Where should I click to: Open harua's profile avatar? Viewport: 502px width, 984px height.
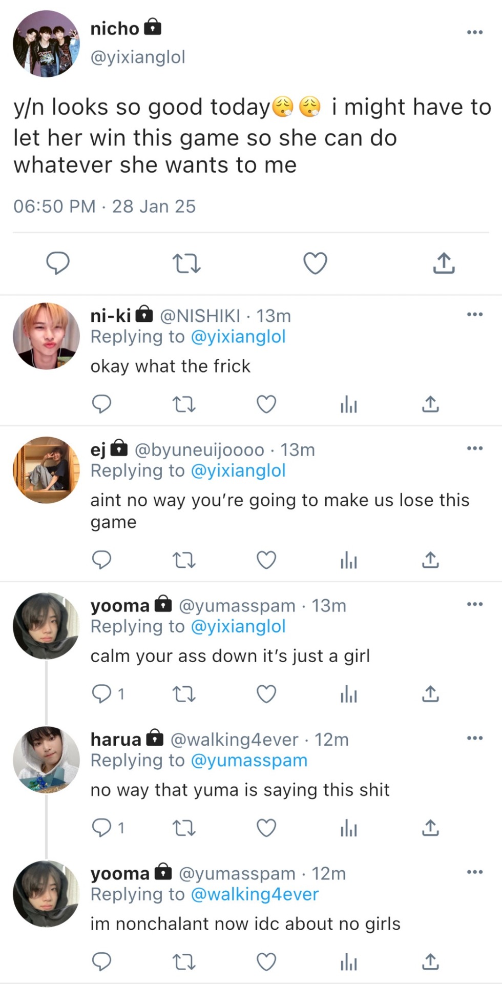coord(46,760)
